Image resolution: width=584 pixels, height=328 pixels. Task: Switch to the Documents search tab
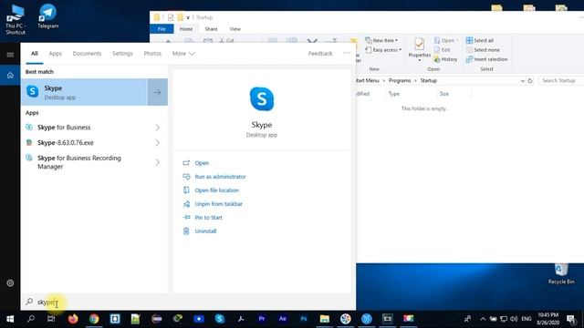87,54
